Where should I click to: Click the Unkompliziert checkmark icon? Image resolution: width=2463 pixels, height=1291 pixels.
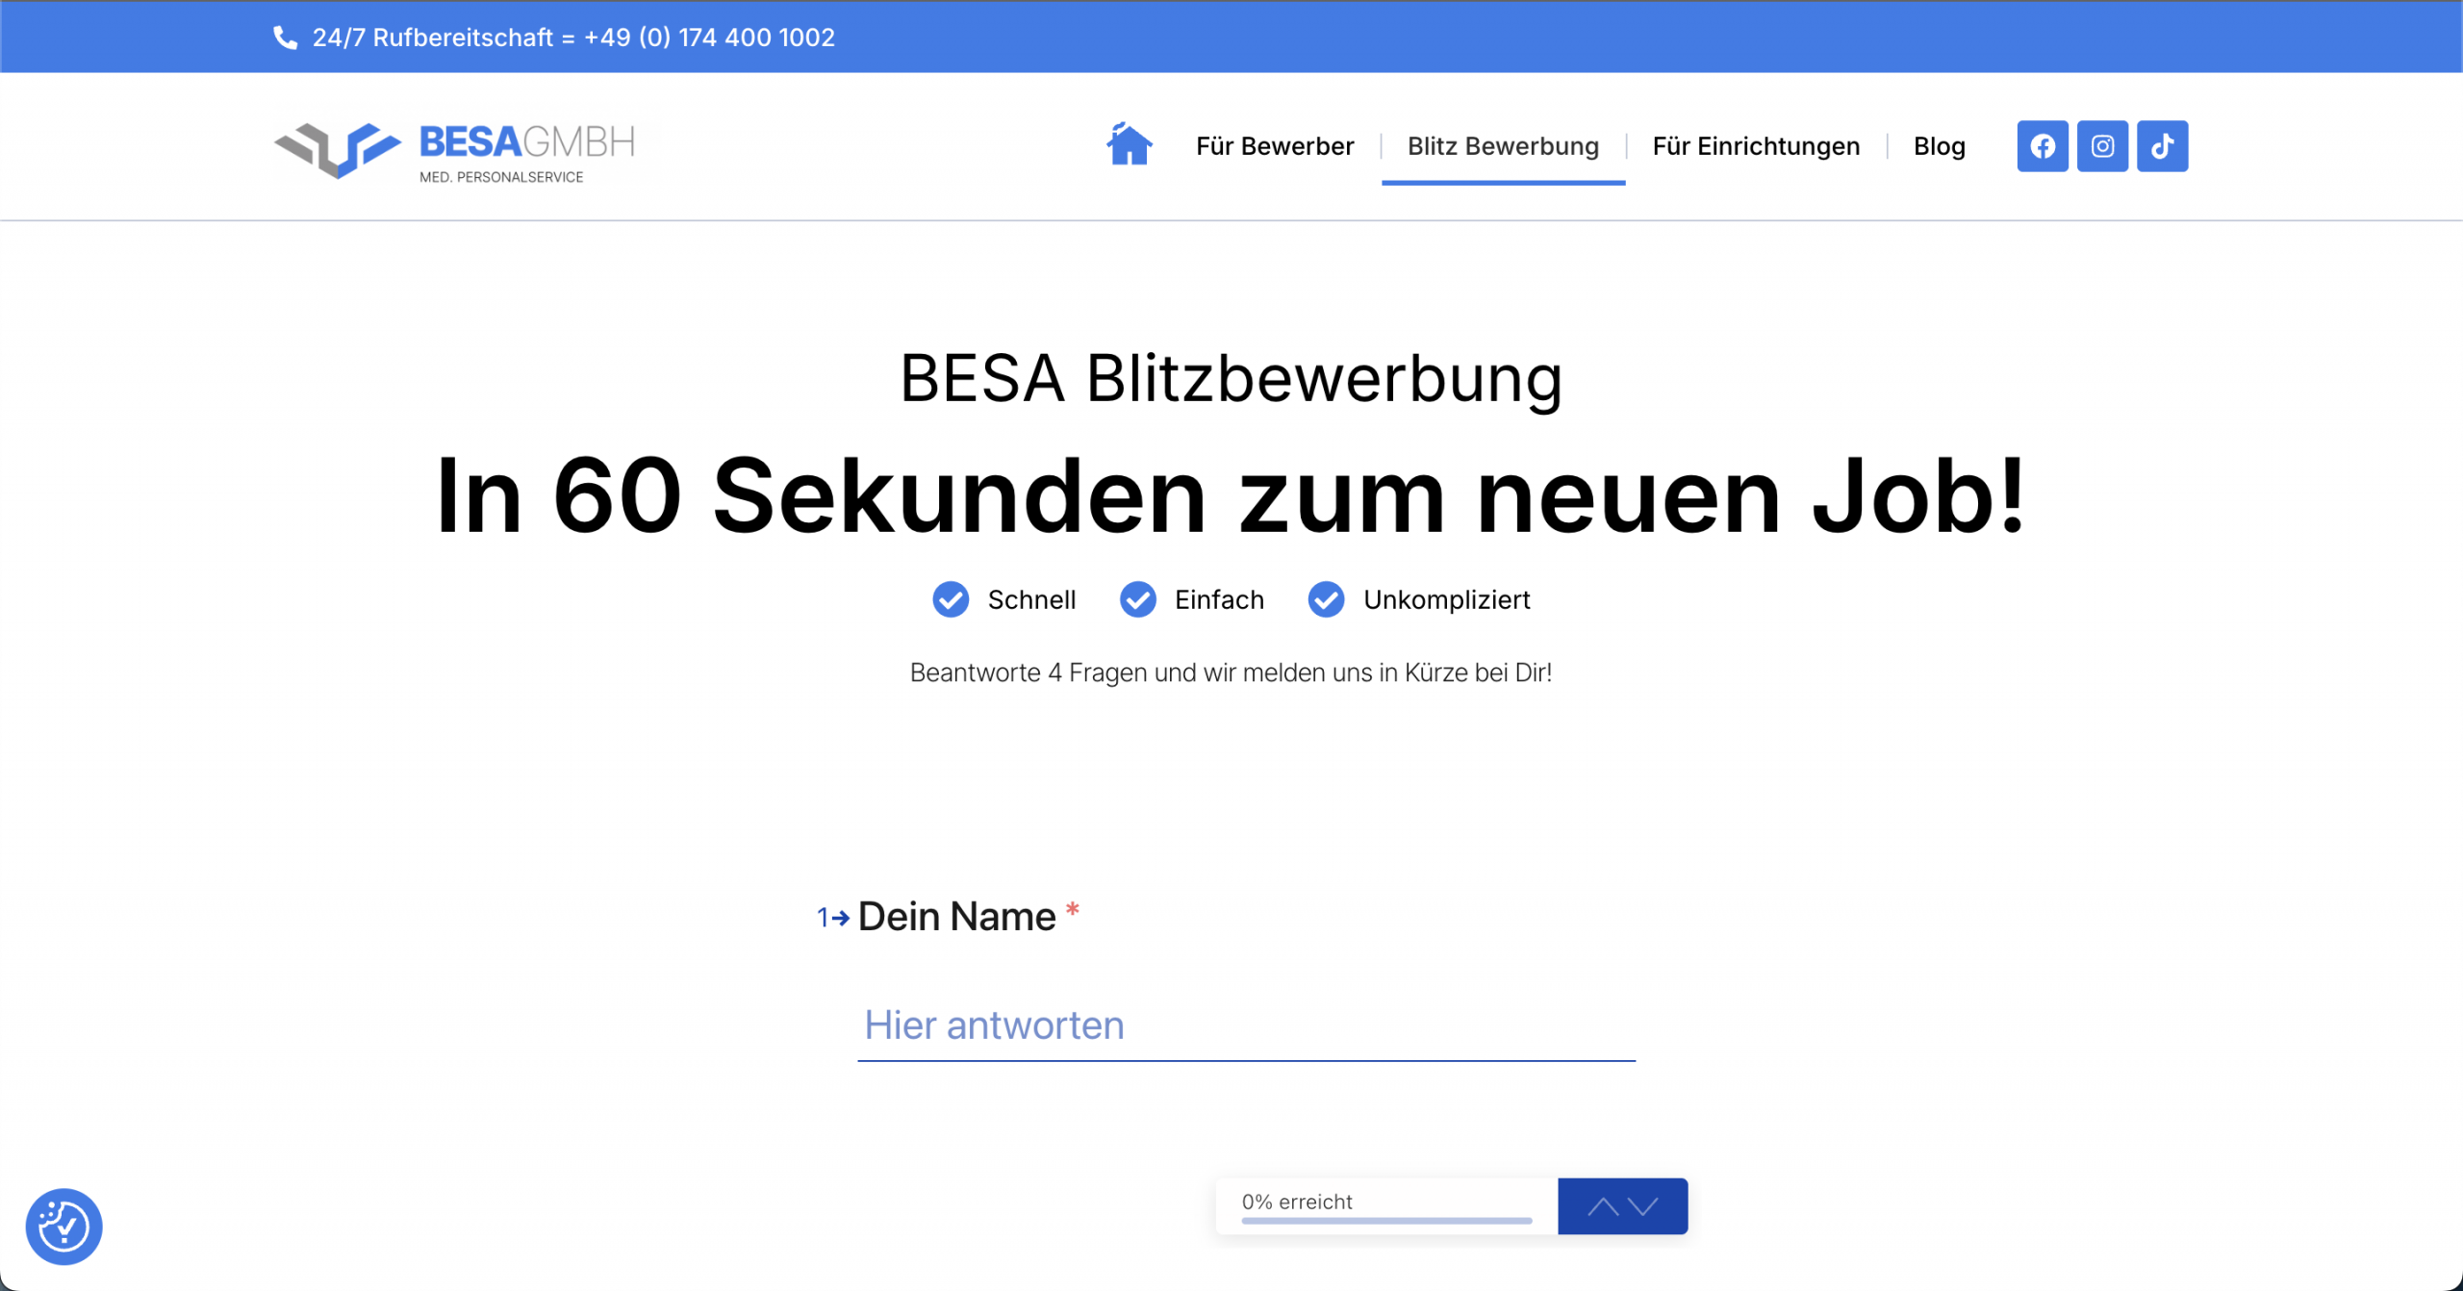click(x=1326, y=599)
